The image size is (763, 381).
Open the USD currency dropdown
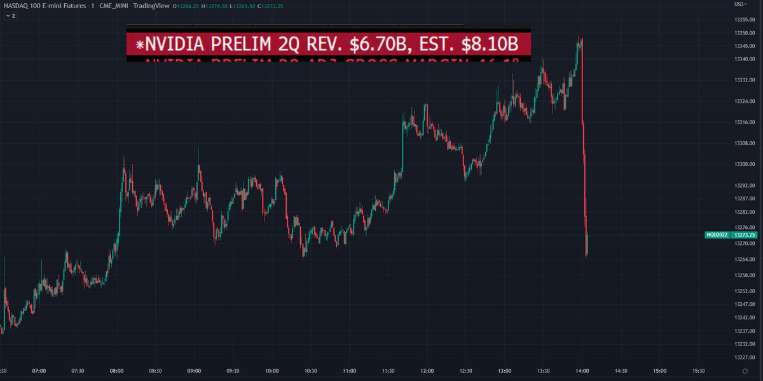(x=740, y=5)
